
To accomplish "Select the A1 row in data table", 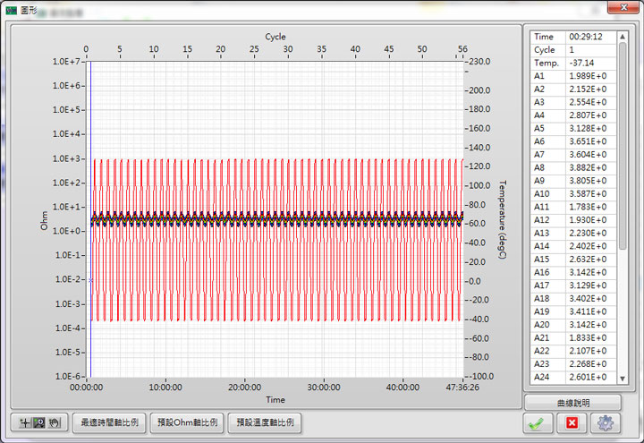I will pos(572,76).
